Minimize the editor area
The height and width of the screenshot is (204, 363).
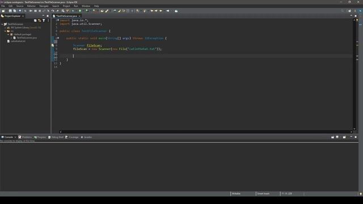click(351, 16)
